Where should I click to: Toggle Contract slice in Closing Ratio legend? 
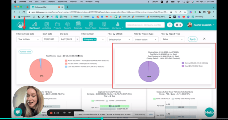(195, 63)
